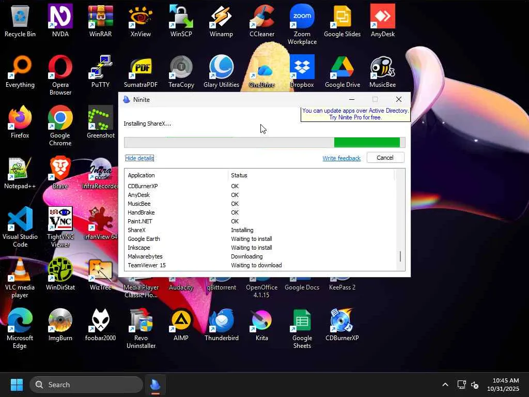Cancel the Ninite installation
This screenshot has width=529, height=397.
point(385,158)
